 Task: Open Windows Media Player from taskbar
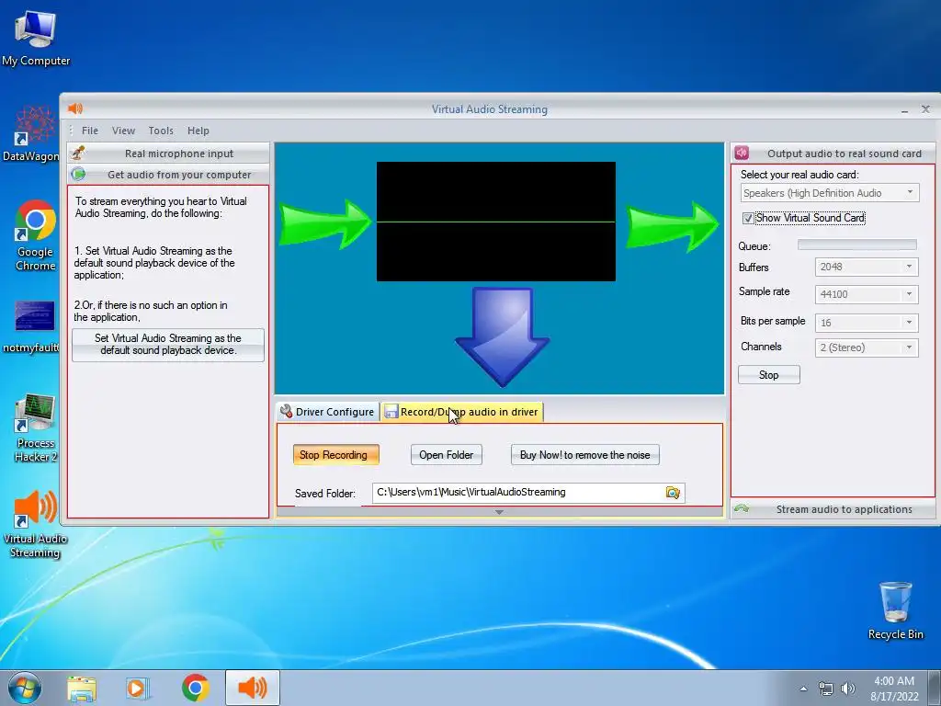138,688
